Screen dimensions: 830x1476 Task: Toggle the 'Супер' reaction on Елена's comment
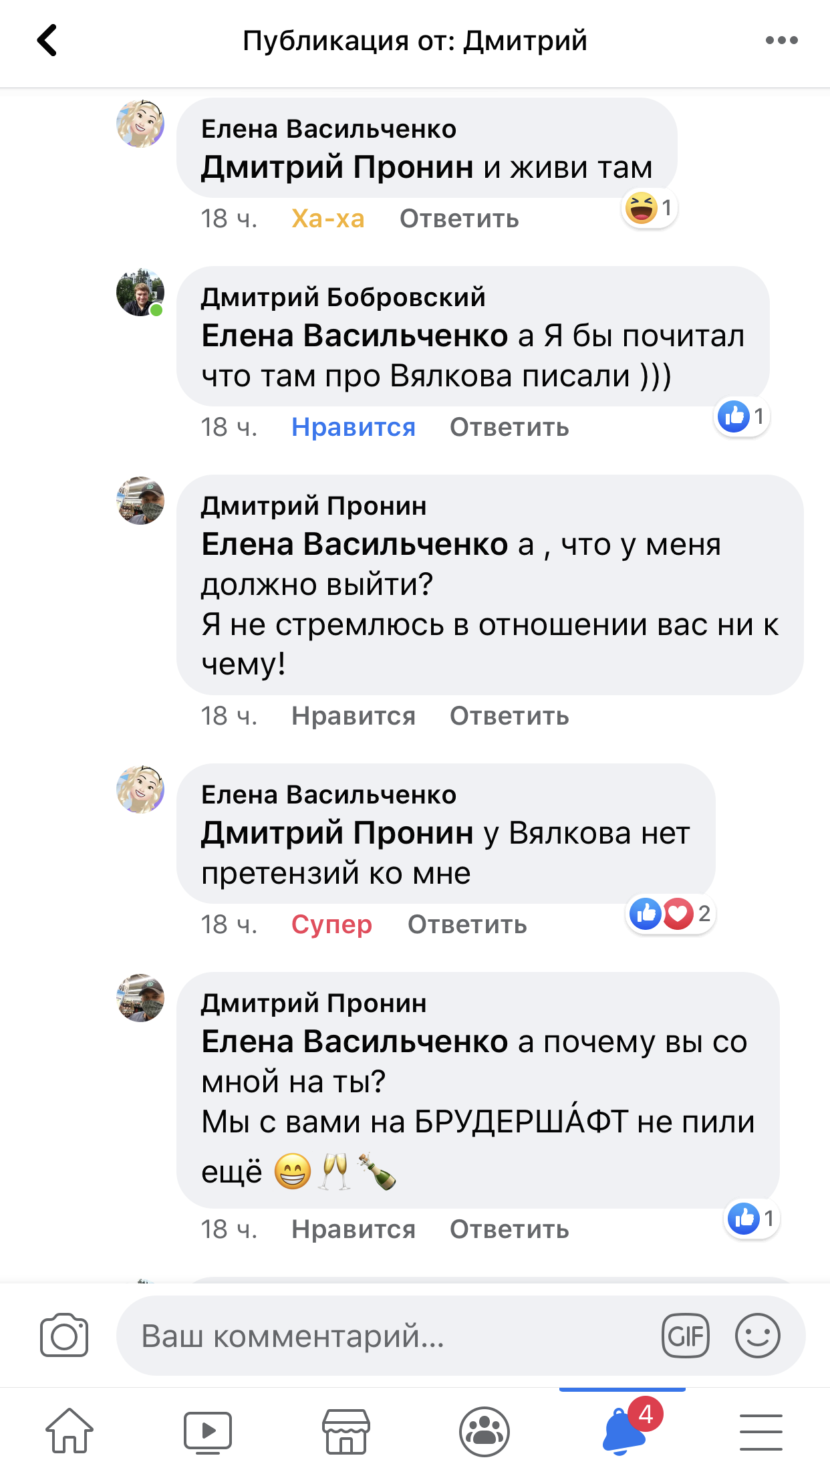[331, 925]
